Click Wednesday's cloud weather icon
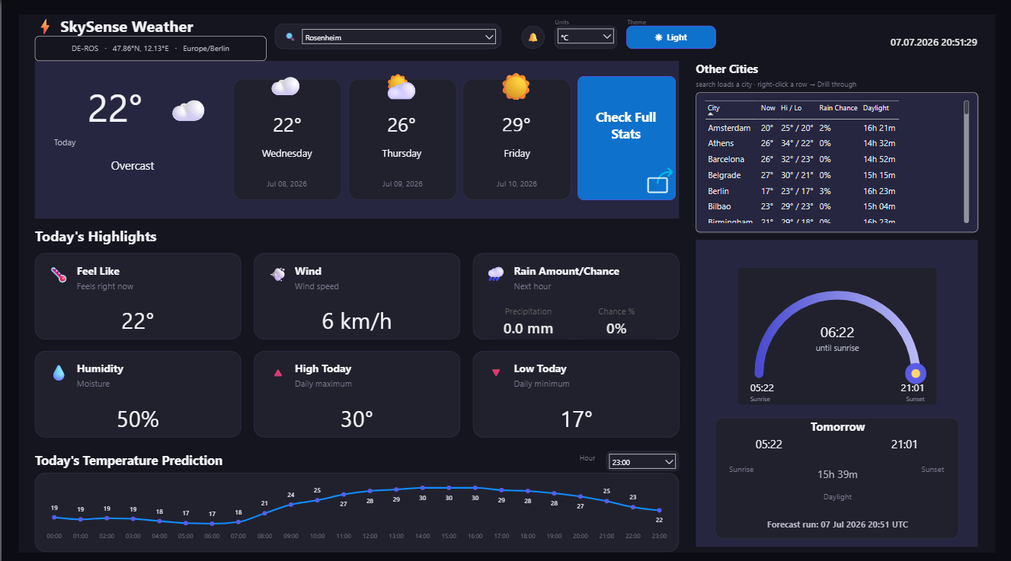The height and width of the screenshot is (561, 1011). pos(286,86)
